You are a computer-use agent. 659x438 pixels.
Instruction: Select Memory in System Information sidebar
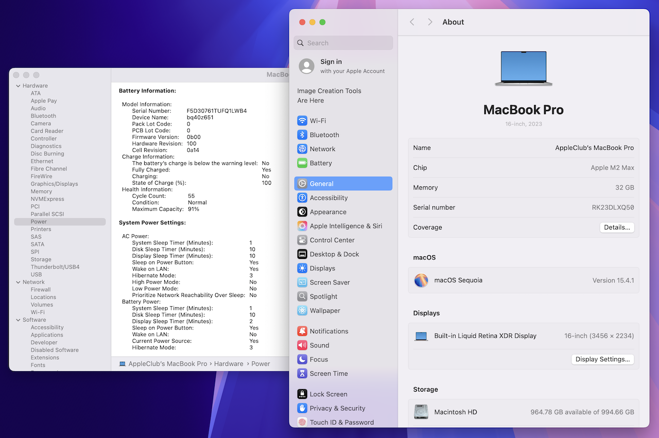(41, 191)
